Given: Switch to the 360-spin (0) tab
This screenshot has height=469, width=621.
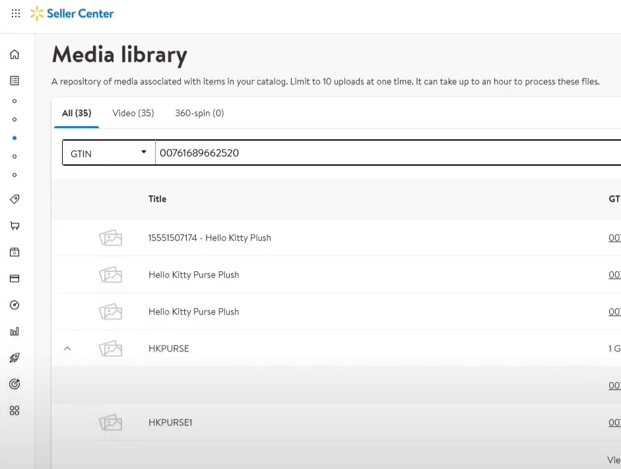Looking at the screenshot, I should click(199, 113).
